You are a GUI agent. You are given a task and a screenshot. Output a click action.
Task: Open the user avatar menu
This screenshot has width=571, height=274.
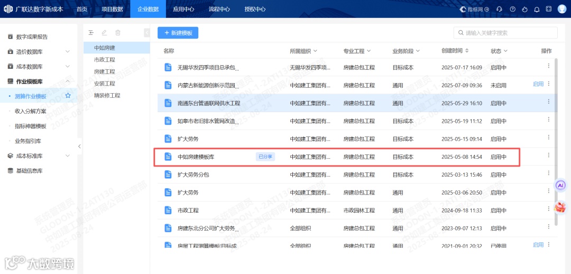tap(562, 9)
